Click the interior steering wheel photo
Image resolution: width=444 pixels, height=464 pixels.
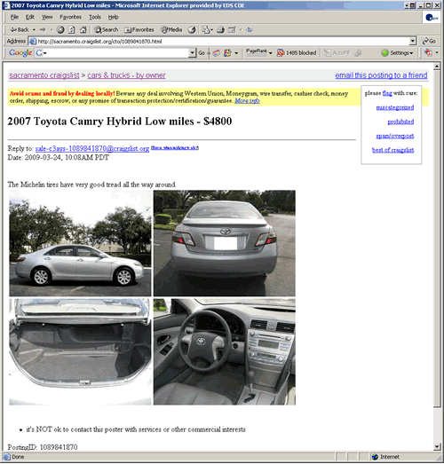pyautogui.click(x=225, y=351)
